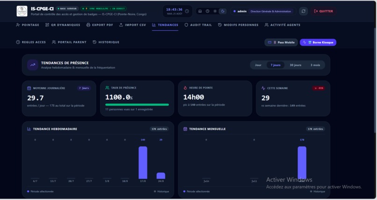Screen dimensions: 377x200
Task: Click the circular refresh icon button
Action: point(304,11)
